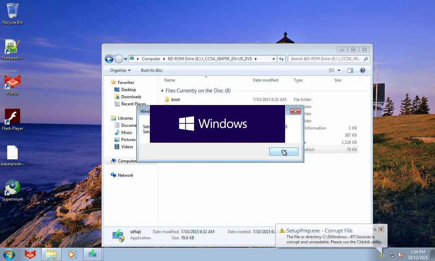This screenshot has height=261, width=435.
Task: Select the papaspizzer file on desktop
Action: 13,156
